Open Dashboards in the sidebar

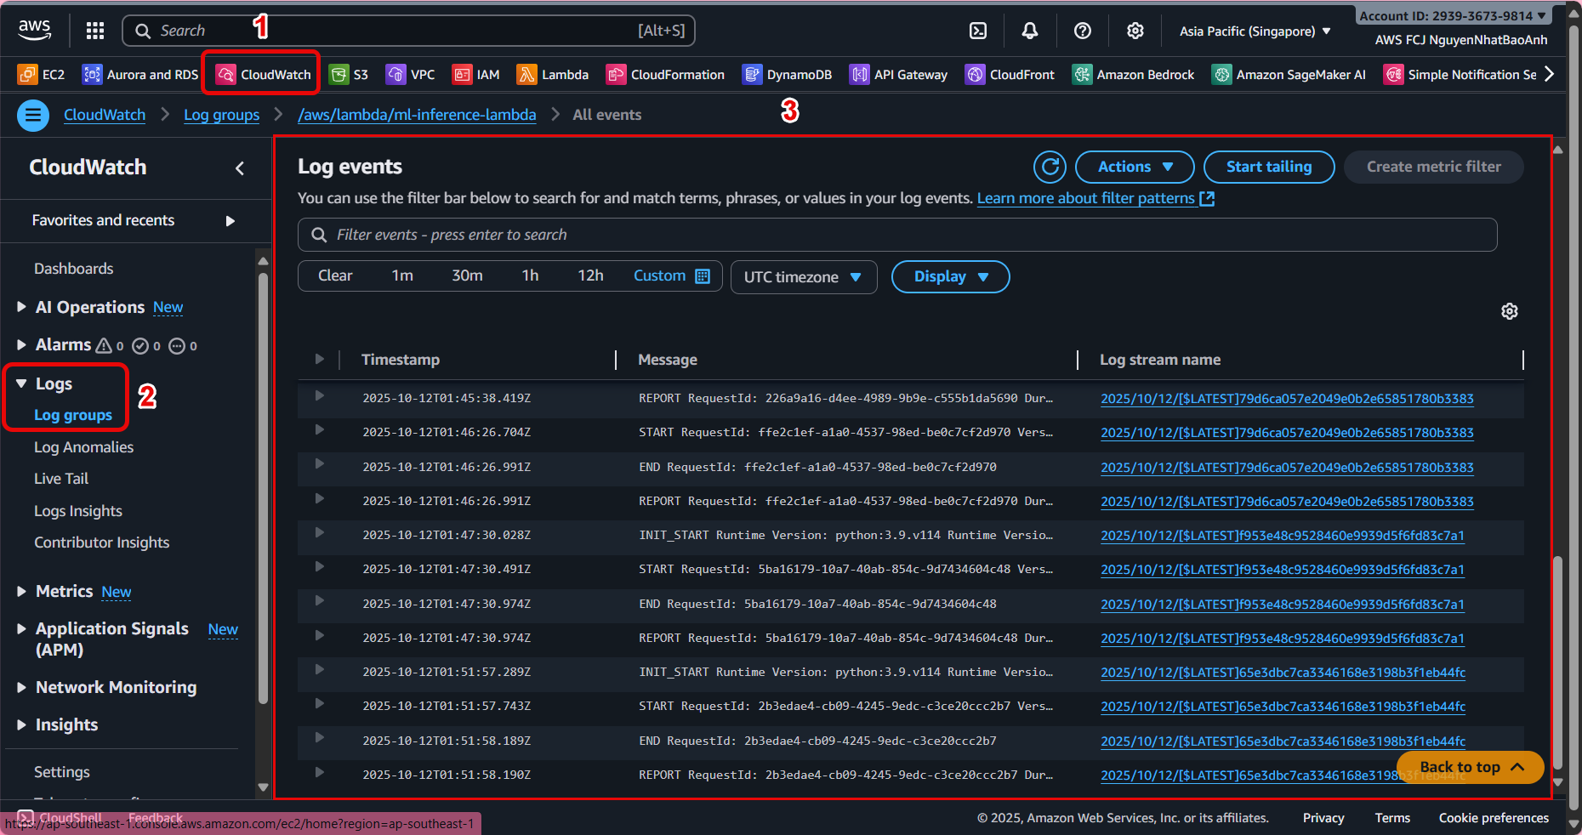[74, 269]
